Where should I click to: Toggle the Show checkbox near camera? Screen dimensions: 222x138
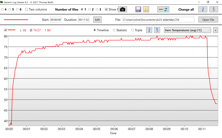[106, 9]
